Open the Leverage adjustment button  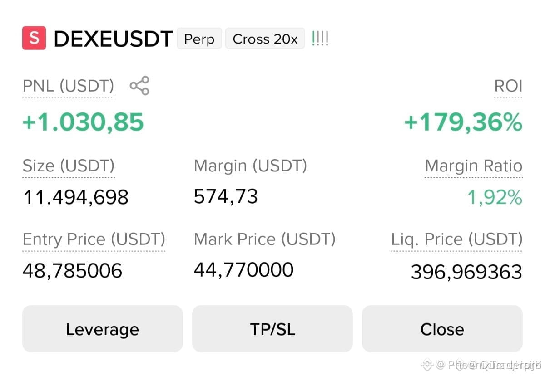click(x=103, y=329)
